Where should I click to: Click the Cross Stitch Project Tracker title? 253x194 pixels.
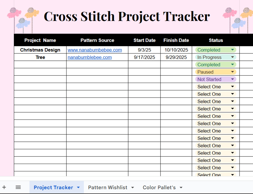(x=127, y=16)
